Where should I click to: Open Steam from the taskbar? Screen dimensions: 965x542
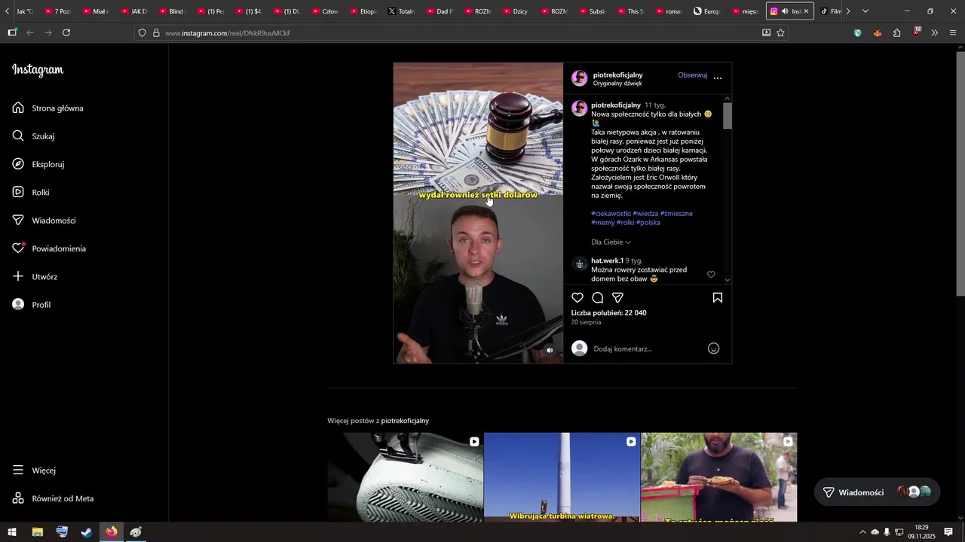87,532
